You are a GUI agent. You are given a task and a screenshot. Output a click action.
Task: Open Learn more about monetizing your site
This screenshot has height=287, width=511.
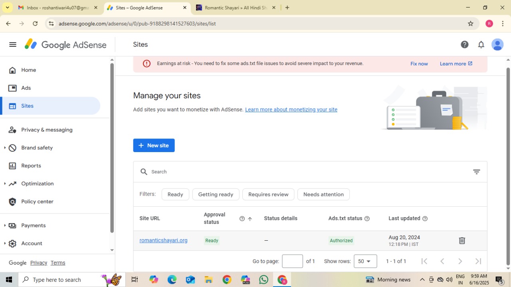tap(291, 110)
